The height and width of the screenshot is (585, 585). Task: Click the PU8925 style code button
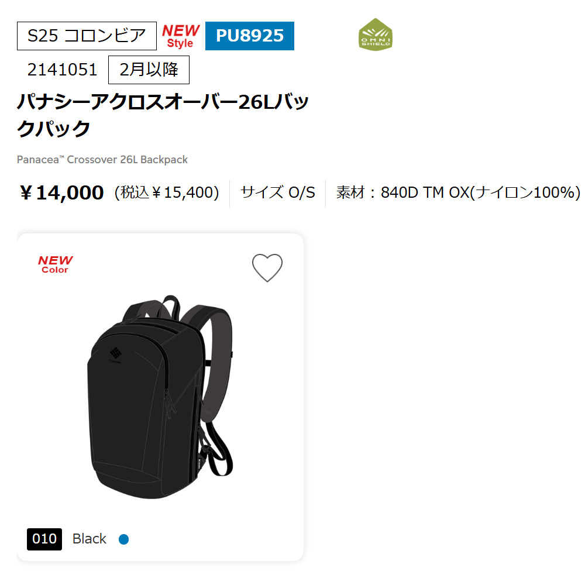pyautogui.click(x=250, y=36)
